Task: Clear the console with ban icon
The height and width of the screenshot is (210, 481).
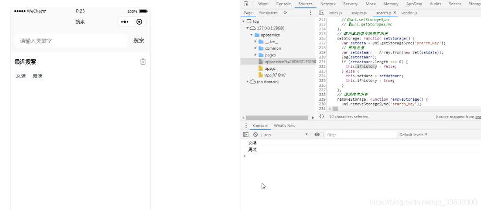Action: (255, 135)
